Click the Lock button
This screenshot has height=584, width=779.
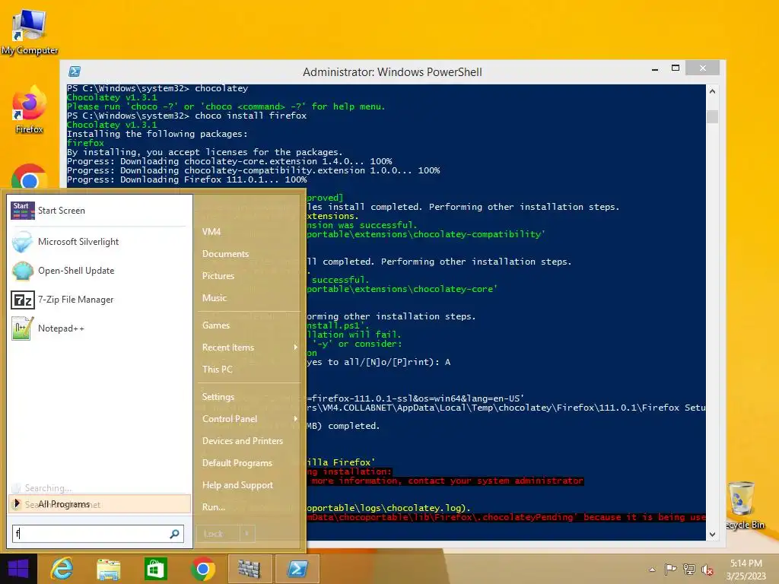click(218, 534)
